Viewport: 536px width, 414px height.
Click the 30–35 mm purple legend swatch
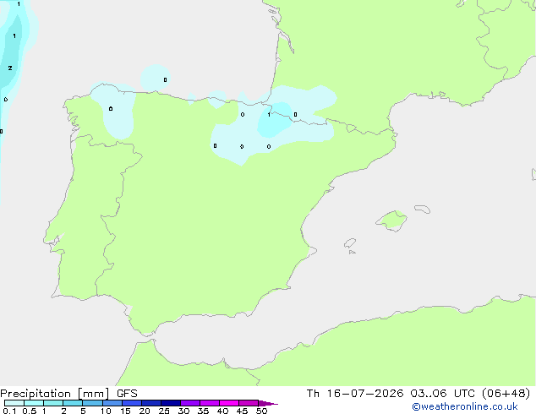tap(190, 403)
